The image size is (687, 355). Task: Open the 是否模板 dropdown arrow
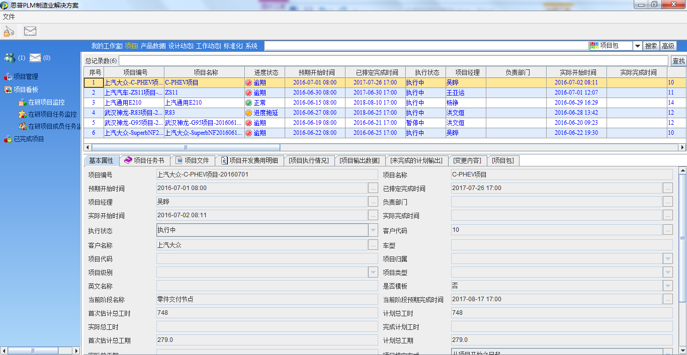tap(667, 286)
